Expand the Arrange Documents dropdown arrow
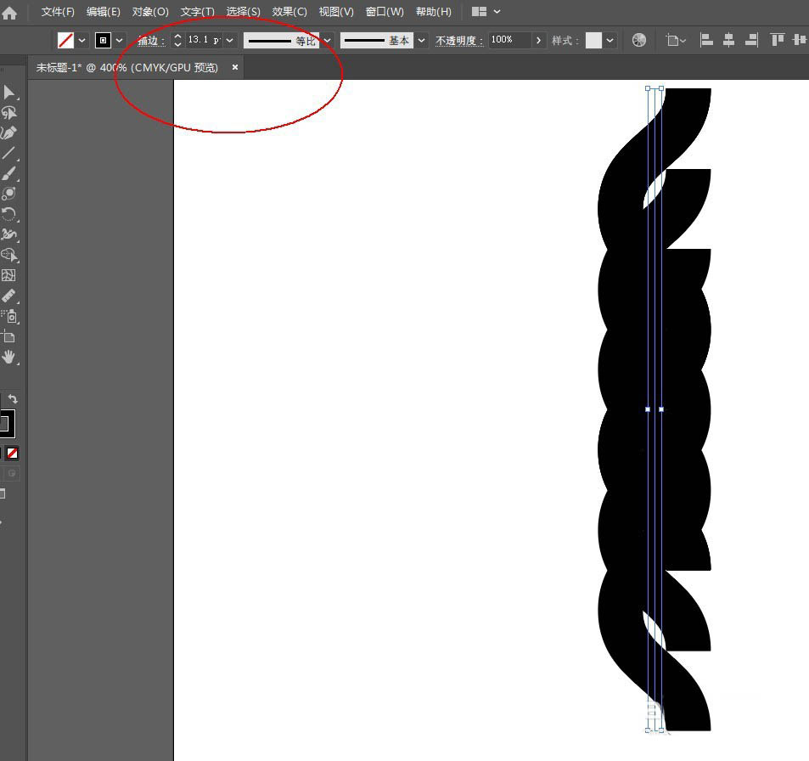The image size is (809, 761). click(497, 11)
